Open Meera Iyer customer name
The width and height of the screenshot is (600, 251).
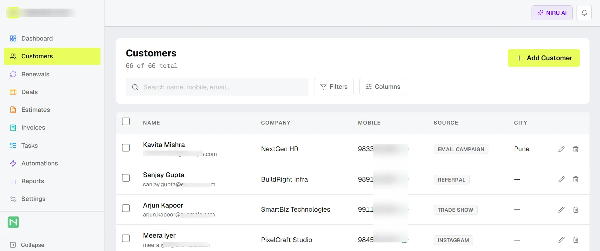[159, 235]
